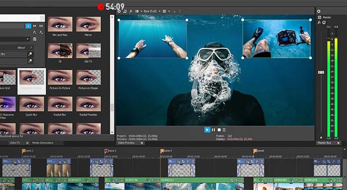Select the DCIM1374 clip header on timeline
Viewport: 347px width, 190px height.
(x=323, y=180)
